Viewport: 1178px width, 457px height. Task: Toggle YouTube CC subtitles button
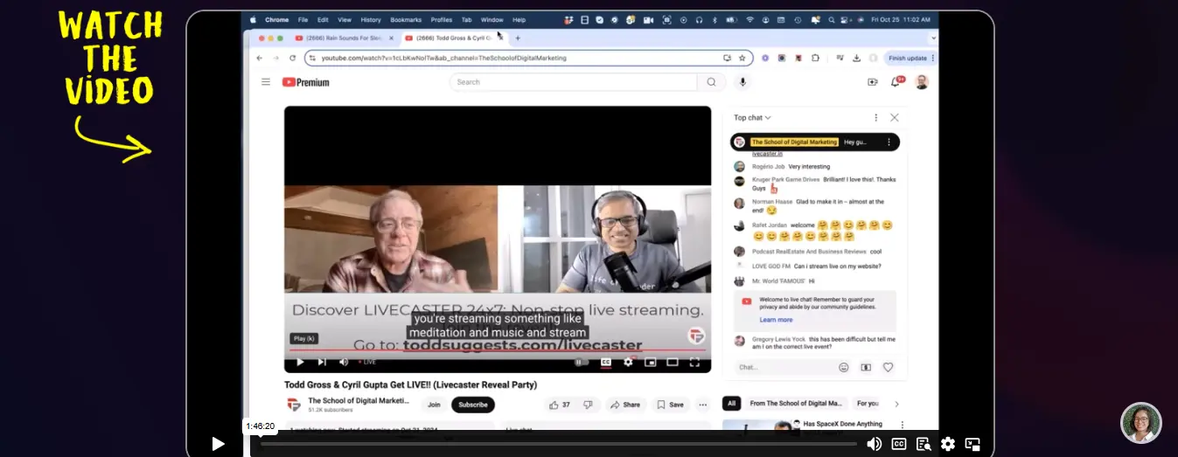point(606,362)
